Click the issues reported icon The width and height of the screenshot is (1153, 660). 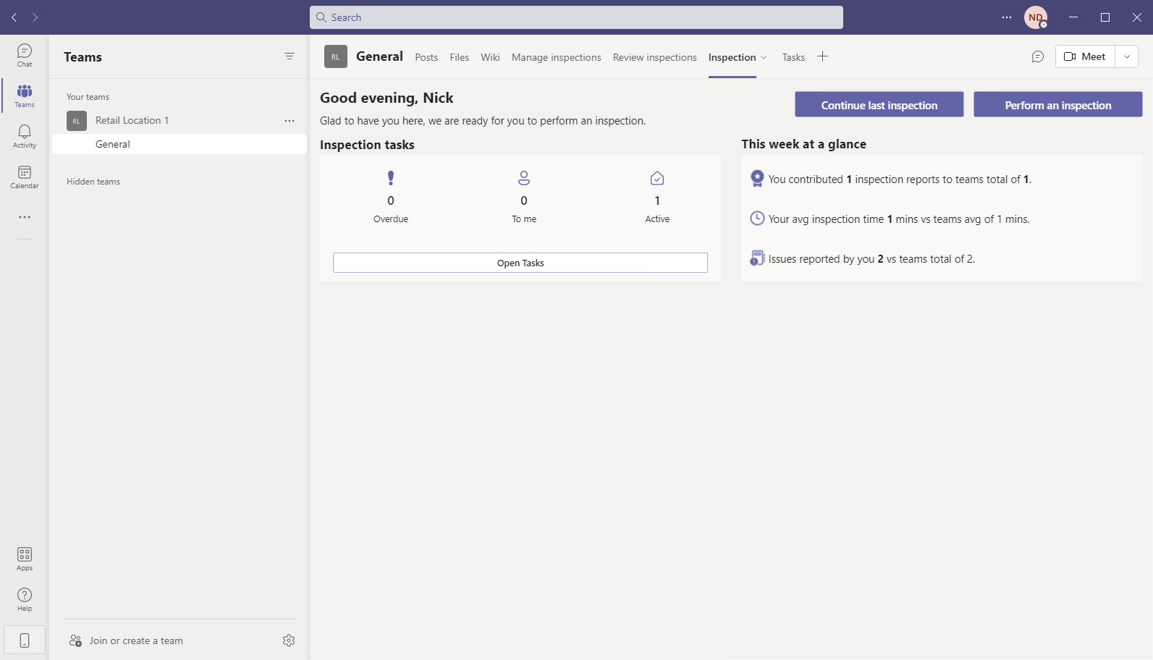pyautogui.click(x=757, y=258)
